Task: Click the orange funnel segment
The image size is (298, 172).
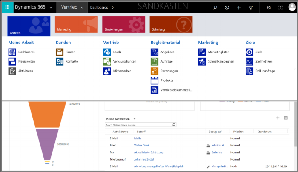Action: pyautogui.click(x=47, y=115)
